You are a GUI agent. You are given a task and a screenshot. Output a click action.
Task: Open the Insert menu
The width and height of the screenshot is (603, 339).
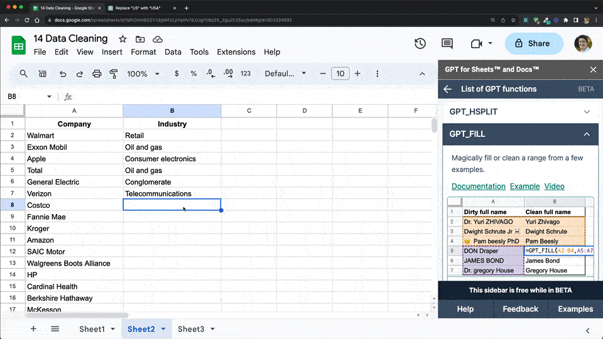tap(112, 52)
